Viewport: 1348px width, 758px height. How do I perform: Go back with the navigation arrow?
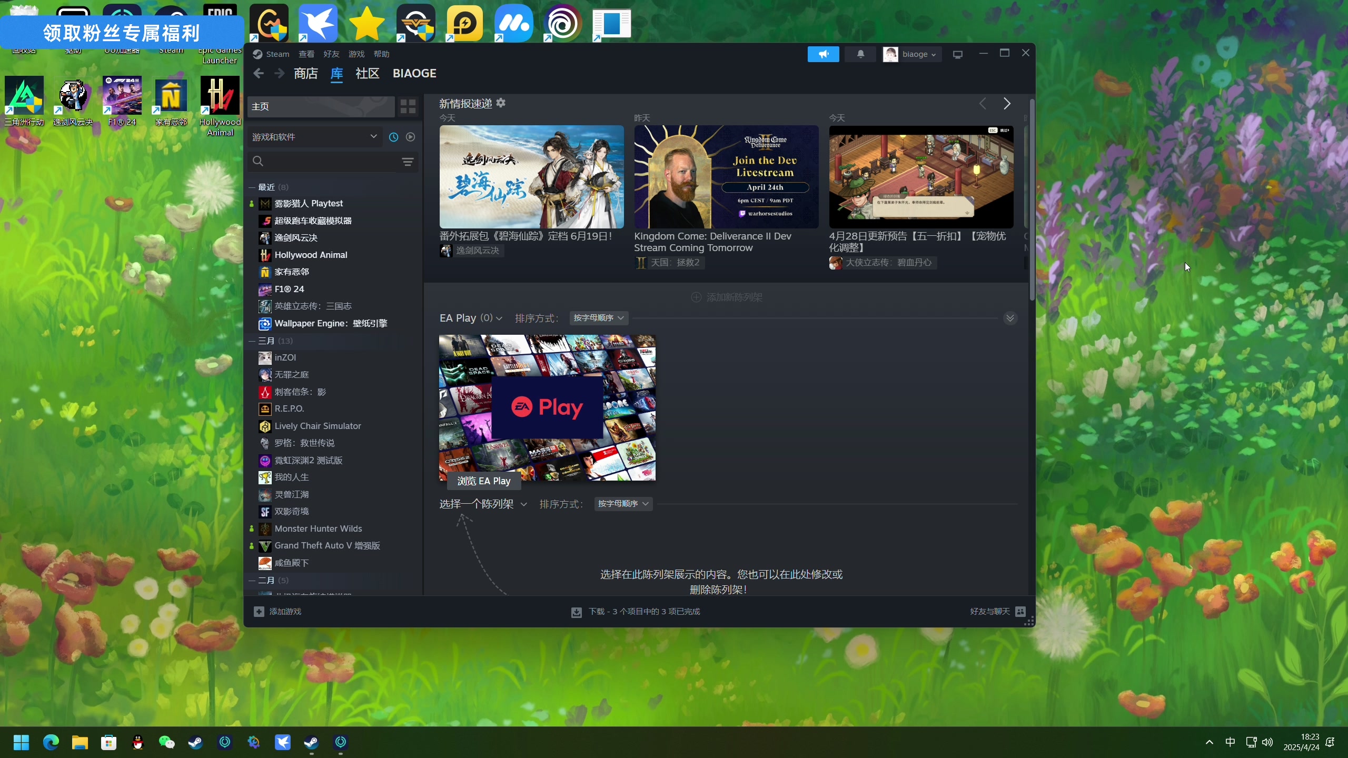tap(259, 74)
